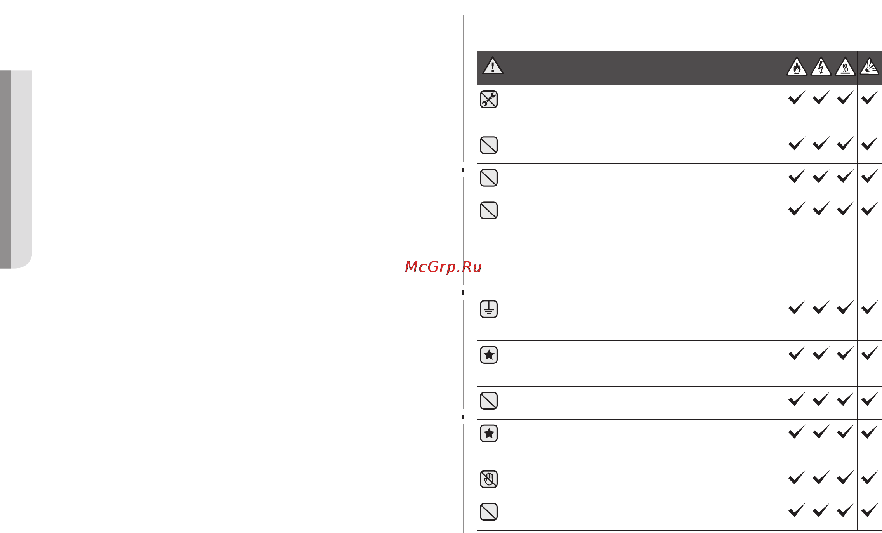
Task: Click the fire column checkmark in the wrench row
Action: tap(797, 97)
